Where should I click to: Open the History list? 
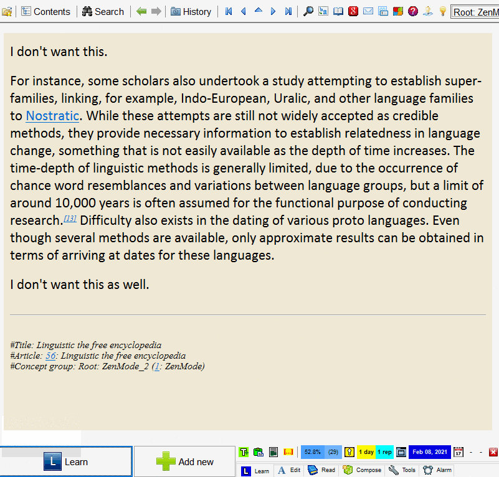[191, 11]
